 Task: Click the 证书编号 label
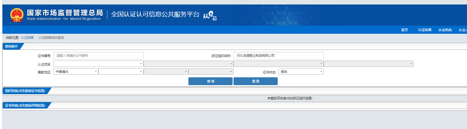pos(44,56)
